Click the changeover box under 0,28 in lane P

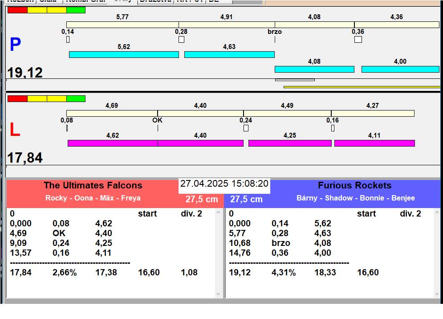coord(181,39)
